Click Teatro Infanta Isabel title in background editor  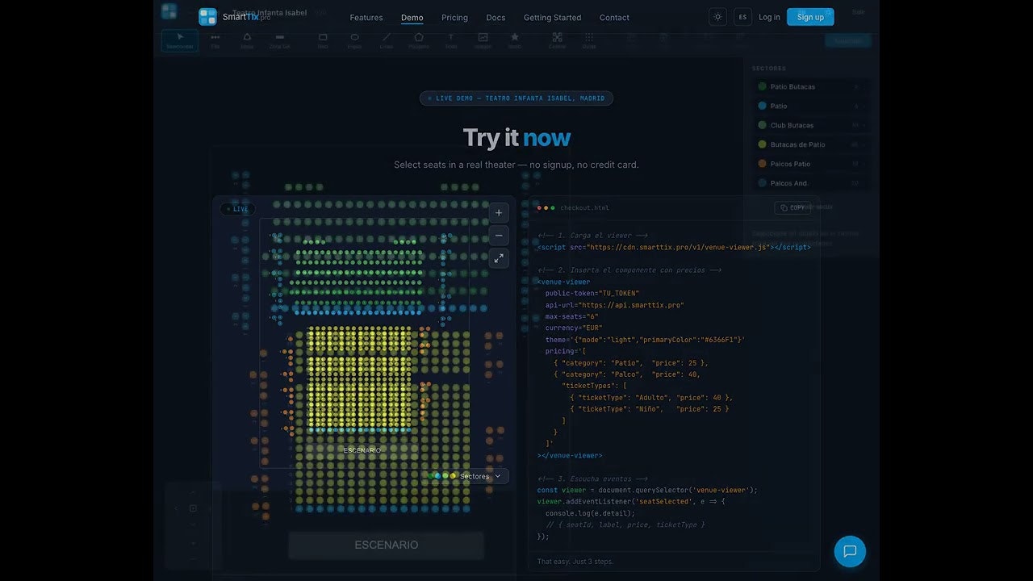(x=270, y=13)
